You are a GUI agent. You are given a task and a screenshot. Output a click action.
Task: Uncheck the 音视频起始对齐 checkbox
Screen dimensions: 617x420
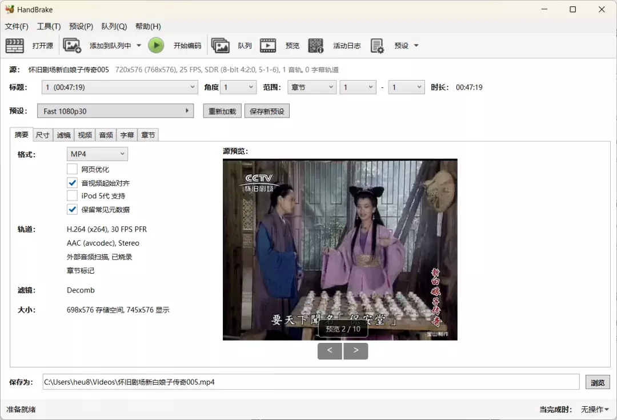tap(72, 183)
